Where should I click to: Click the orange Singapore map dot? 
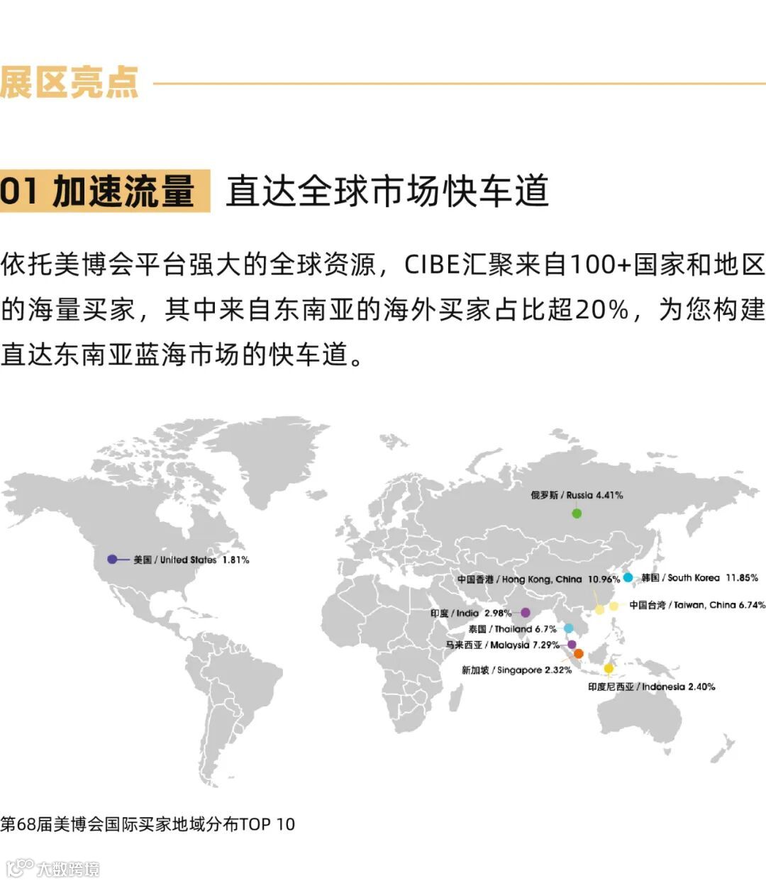pos(578,654)
